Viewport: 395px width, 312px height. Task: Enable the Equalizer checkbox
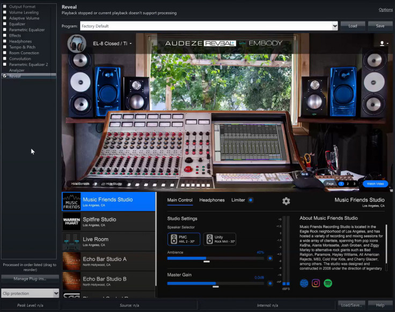4,24
